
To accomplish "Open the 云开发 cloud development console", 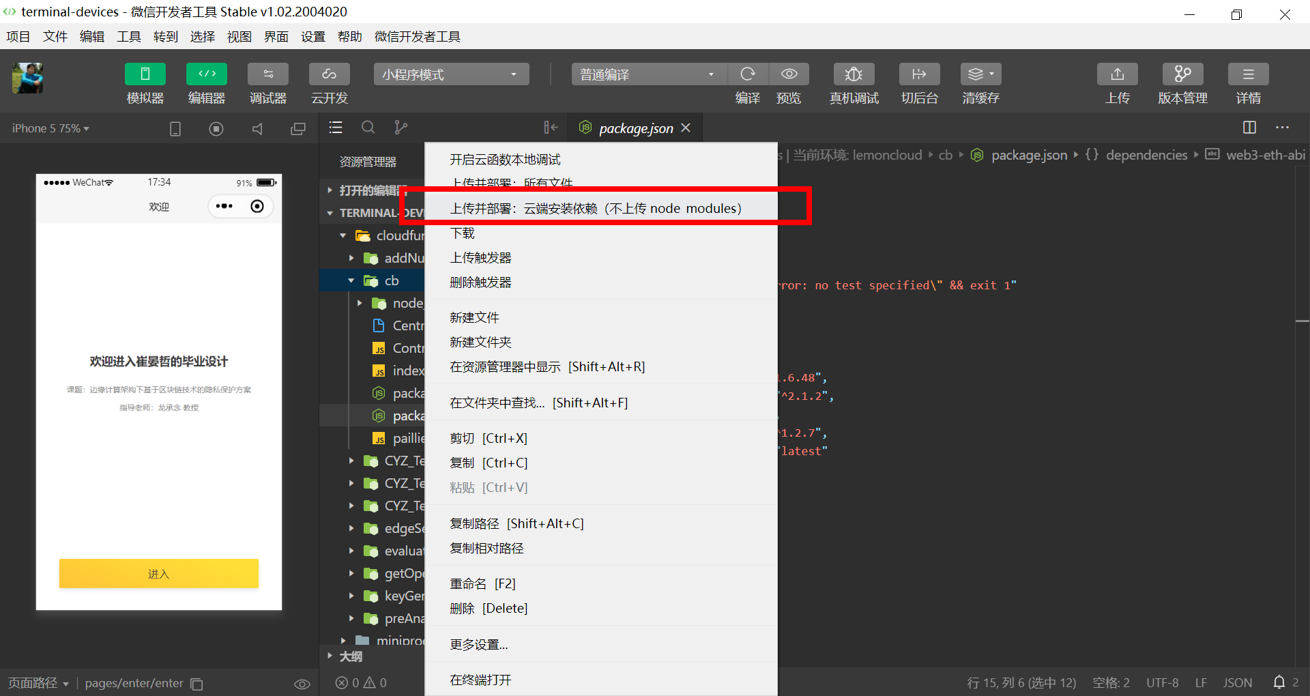I will pyautogui.click(x=330, y=74).
